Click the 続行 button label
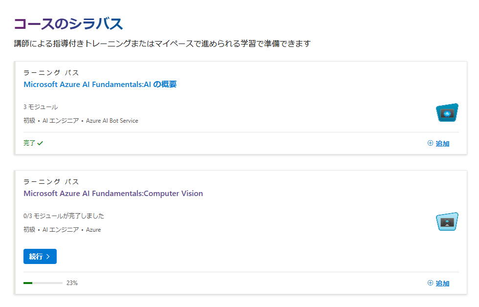 [x=36, y=257]
